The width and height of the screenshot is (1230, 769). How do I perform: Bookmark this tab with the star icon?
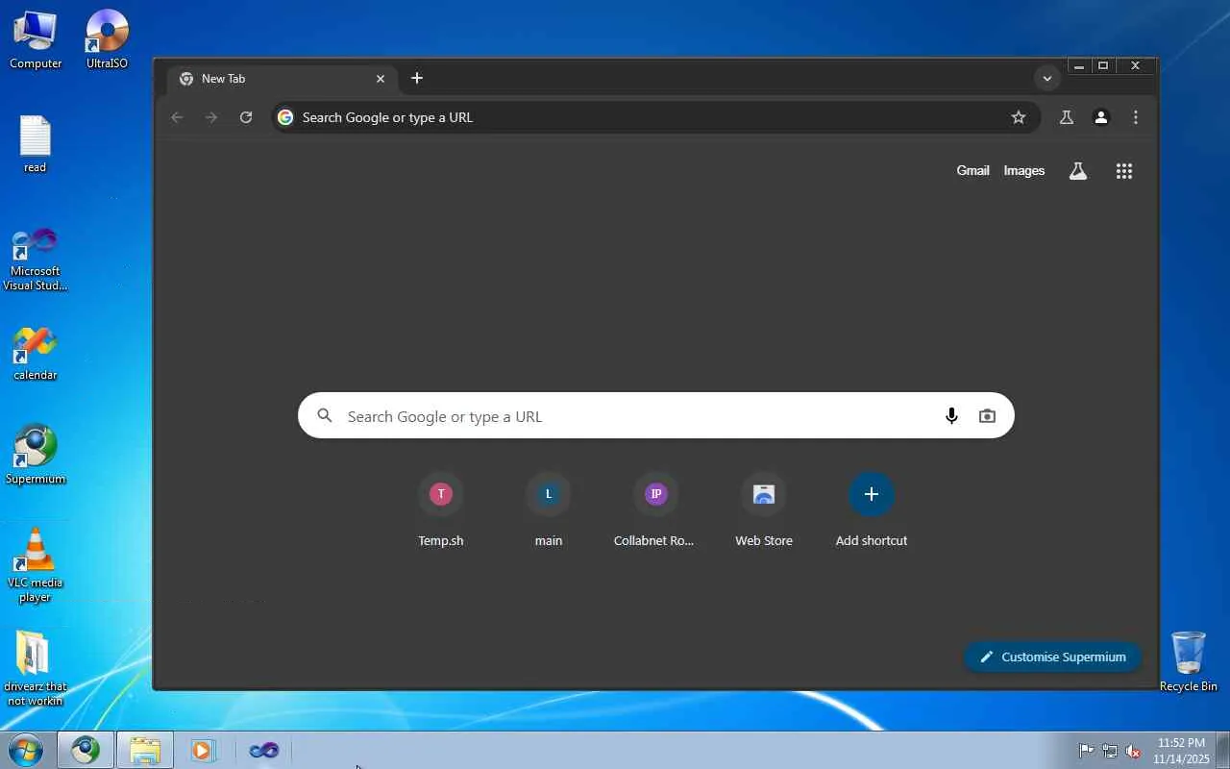[x=1019, y=117]
